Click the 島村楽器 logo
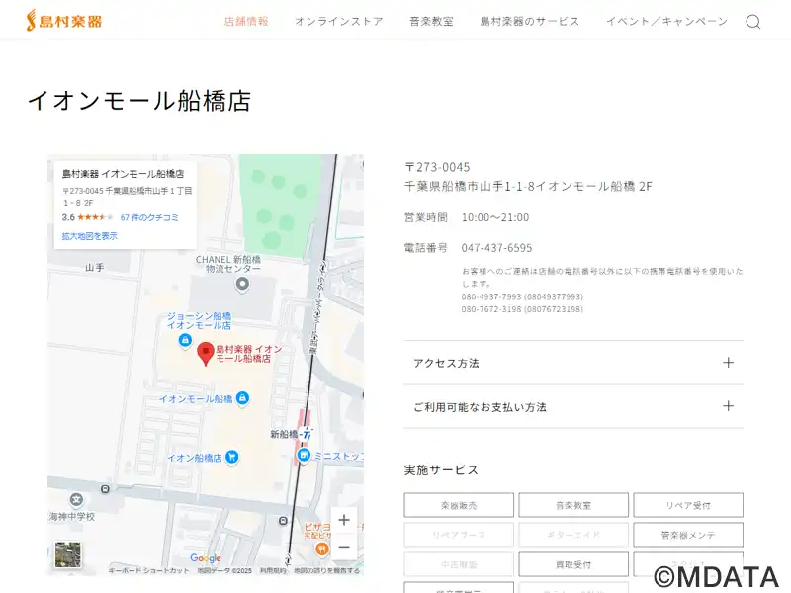 tap(64, 21)
